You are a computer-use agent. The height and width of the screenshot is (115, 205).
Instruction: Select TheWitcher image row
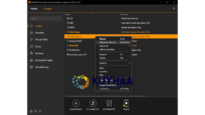(x=80, y=50)
